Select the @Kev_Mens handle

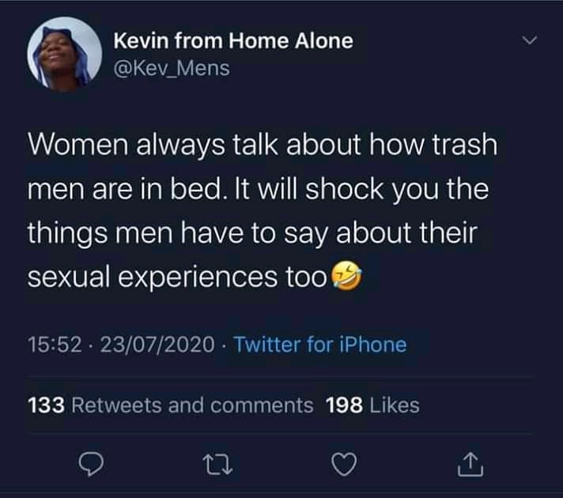click(172, 68)
